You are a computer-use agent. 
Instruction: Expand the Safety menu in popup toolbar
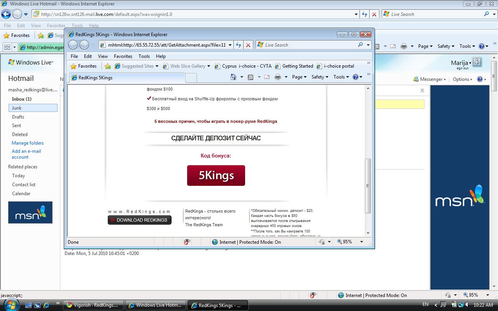[320, 77]
